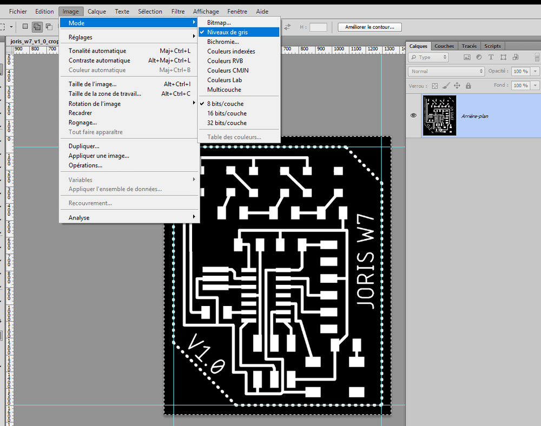This screenshot has width=541, height=426.
Task: Open the marquee tool preset picker arrow
Action: click(11, 26)
